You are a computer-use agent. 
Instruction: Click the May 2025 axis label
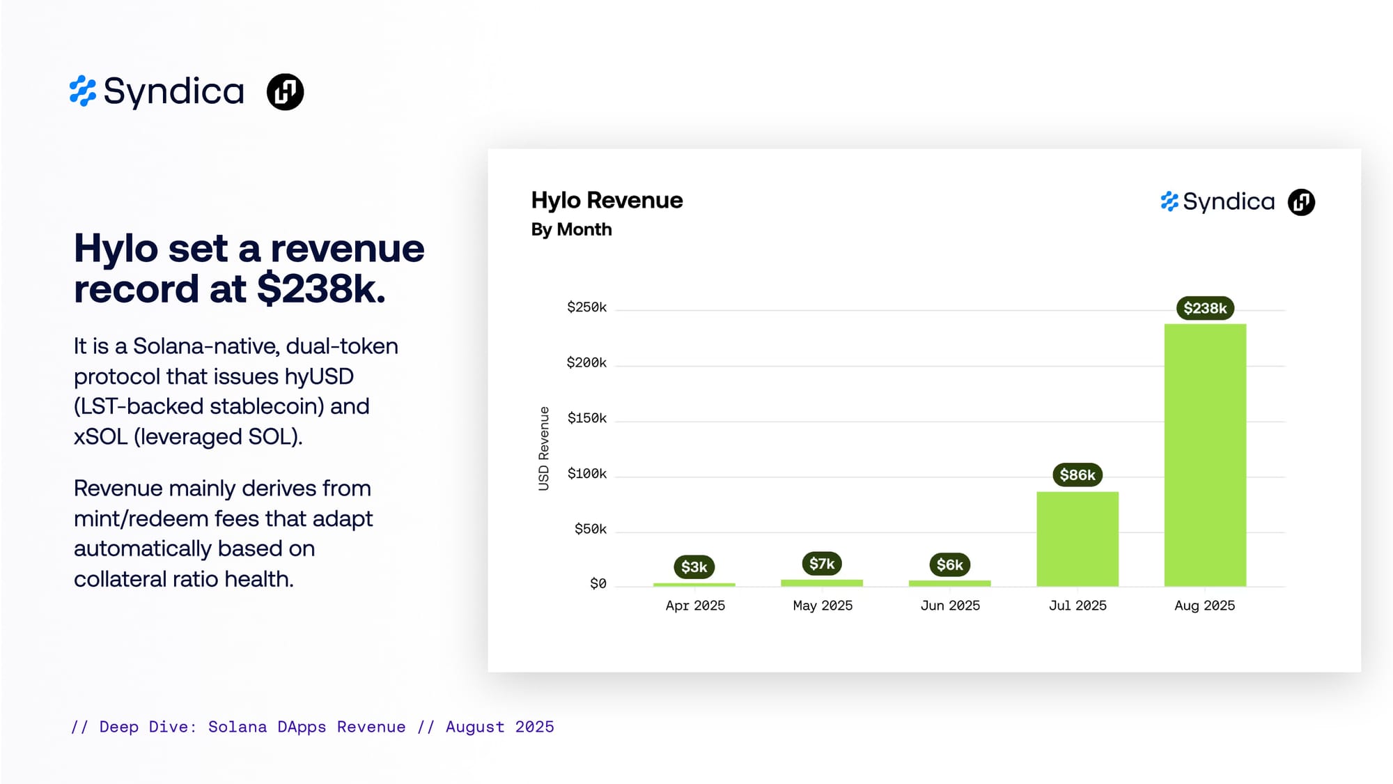[x=823, y=606]
